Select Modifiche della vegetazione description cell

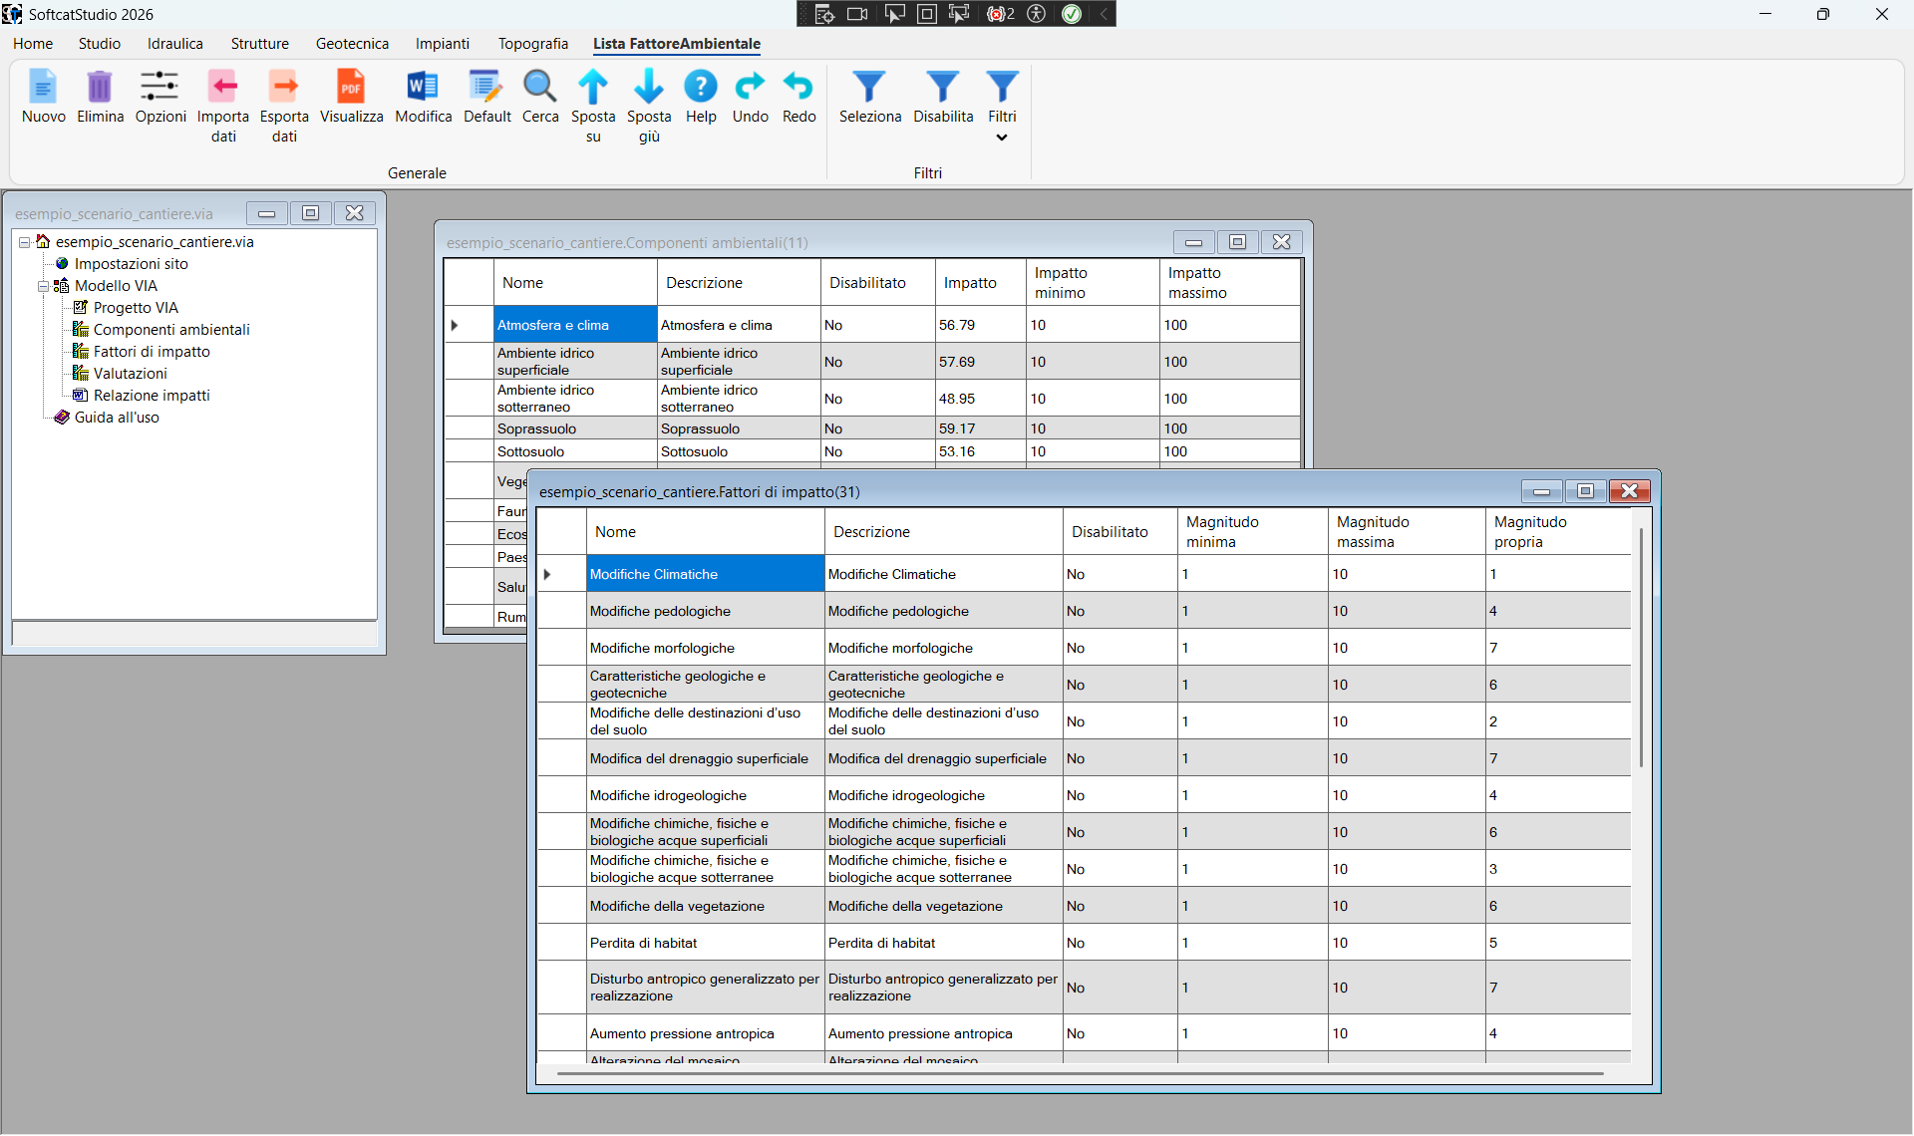[943, 906]
